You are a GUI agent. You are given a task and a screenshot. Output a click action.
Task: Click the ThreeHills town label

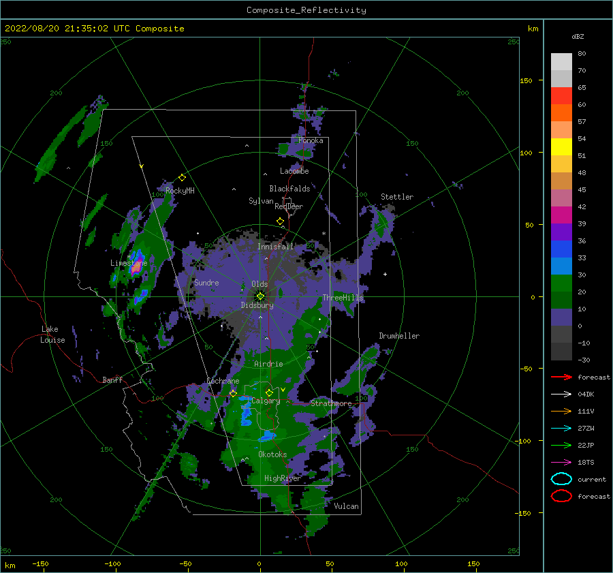pyautogui.click(x=343, y=298)
